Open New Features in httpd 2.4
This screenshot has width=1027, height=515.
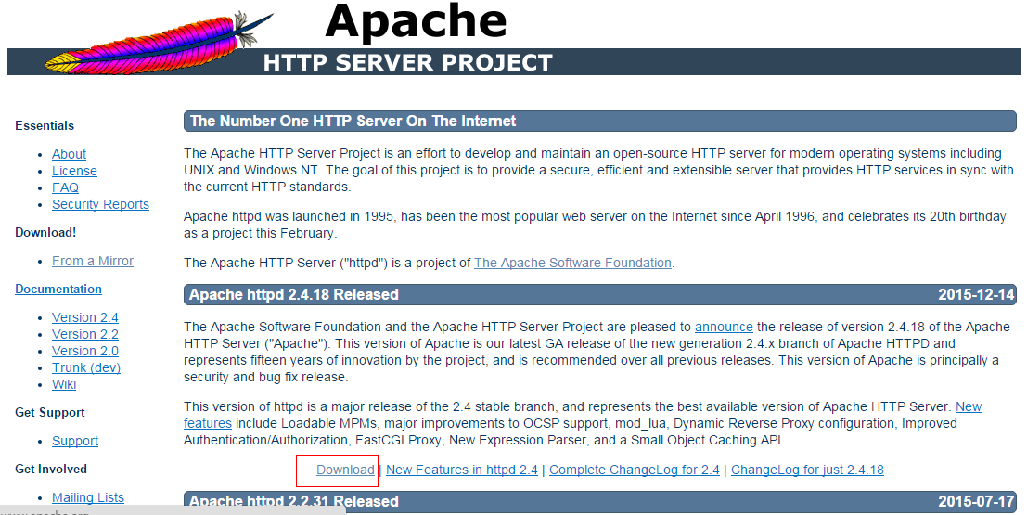click(462, 470)
